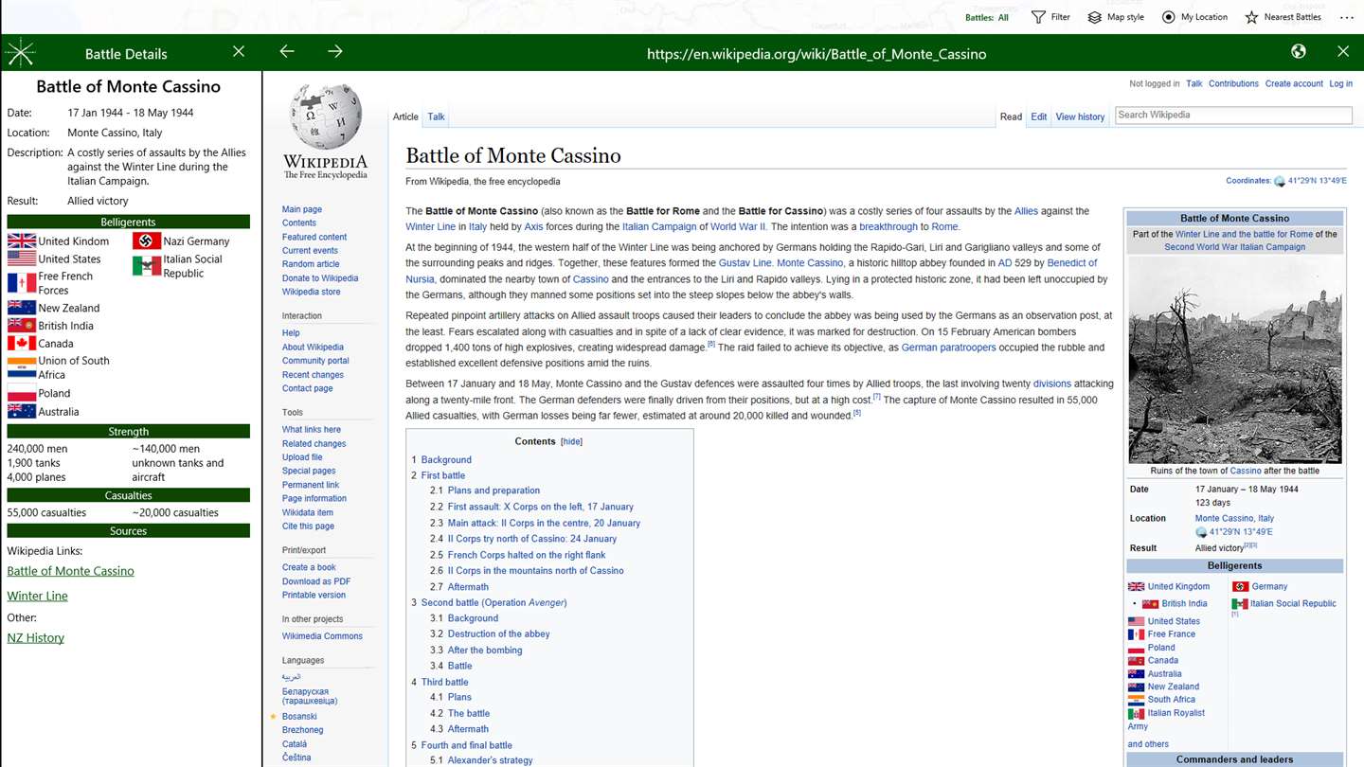
Task: Open Recent changes in sidebar
Action: click(313, 375)
